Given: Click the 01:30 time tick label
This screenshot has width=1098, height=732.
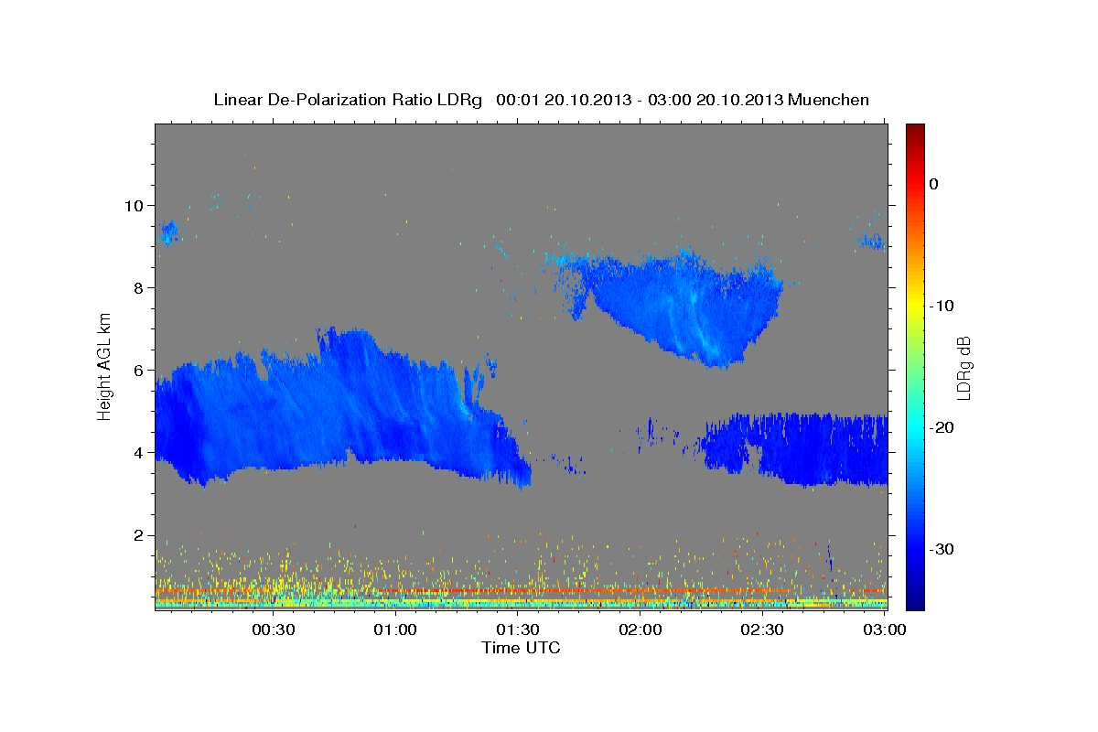Looking at the screenshot, I should coord(518,630).
